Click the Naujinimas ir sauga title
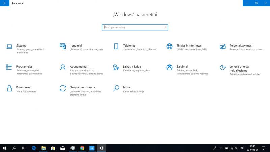Screen dimensions: 270x152 tap(82, 87)
